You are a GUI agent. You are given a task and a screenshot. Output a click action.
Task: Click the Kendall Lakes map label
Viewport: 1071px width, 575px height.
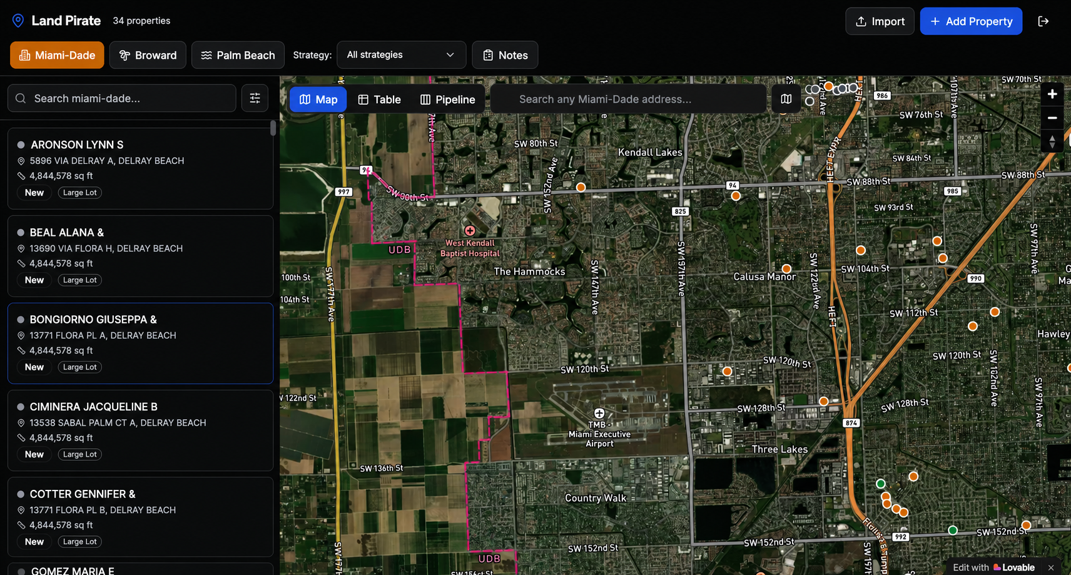(x=650, y=152)
